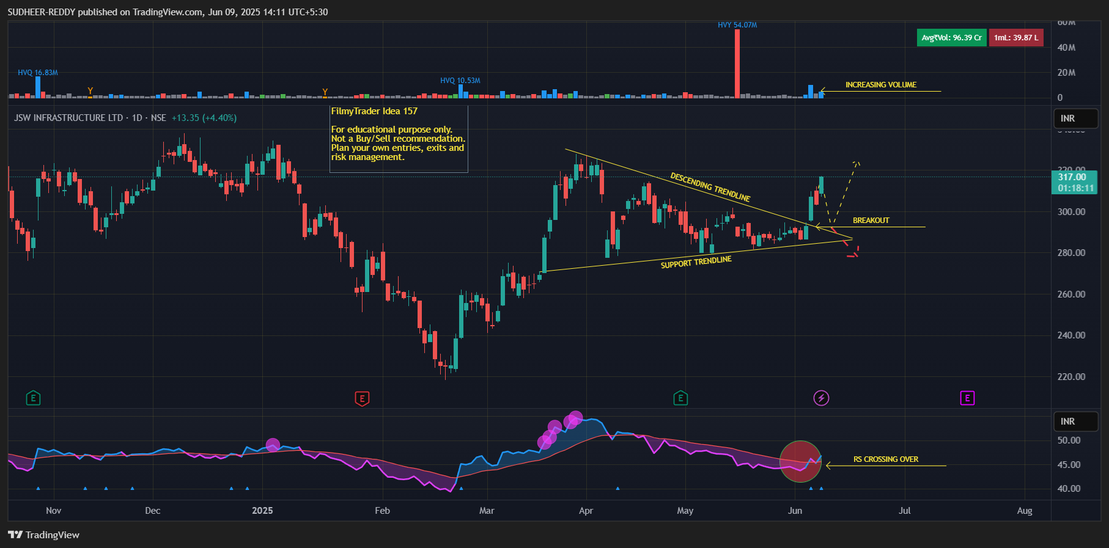Click the 317.00 current price label
Image resolution: width=1109 pixels, height=548 pixels.
pos(1075,183)
